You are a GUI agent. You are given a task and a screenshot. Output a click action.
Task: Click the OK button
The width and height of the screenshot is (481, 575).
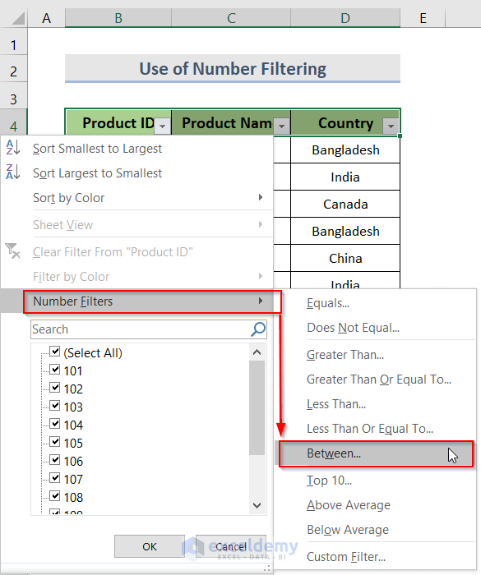(x=150, y=546)
